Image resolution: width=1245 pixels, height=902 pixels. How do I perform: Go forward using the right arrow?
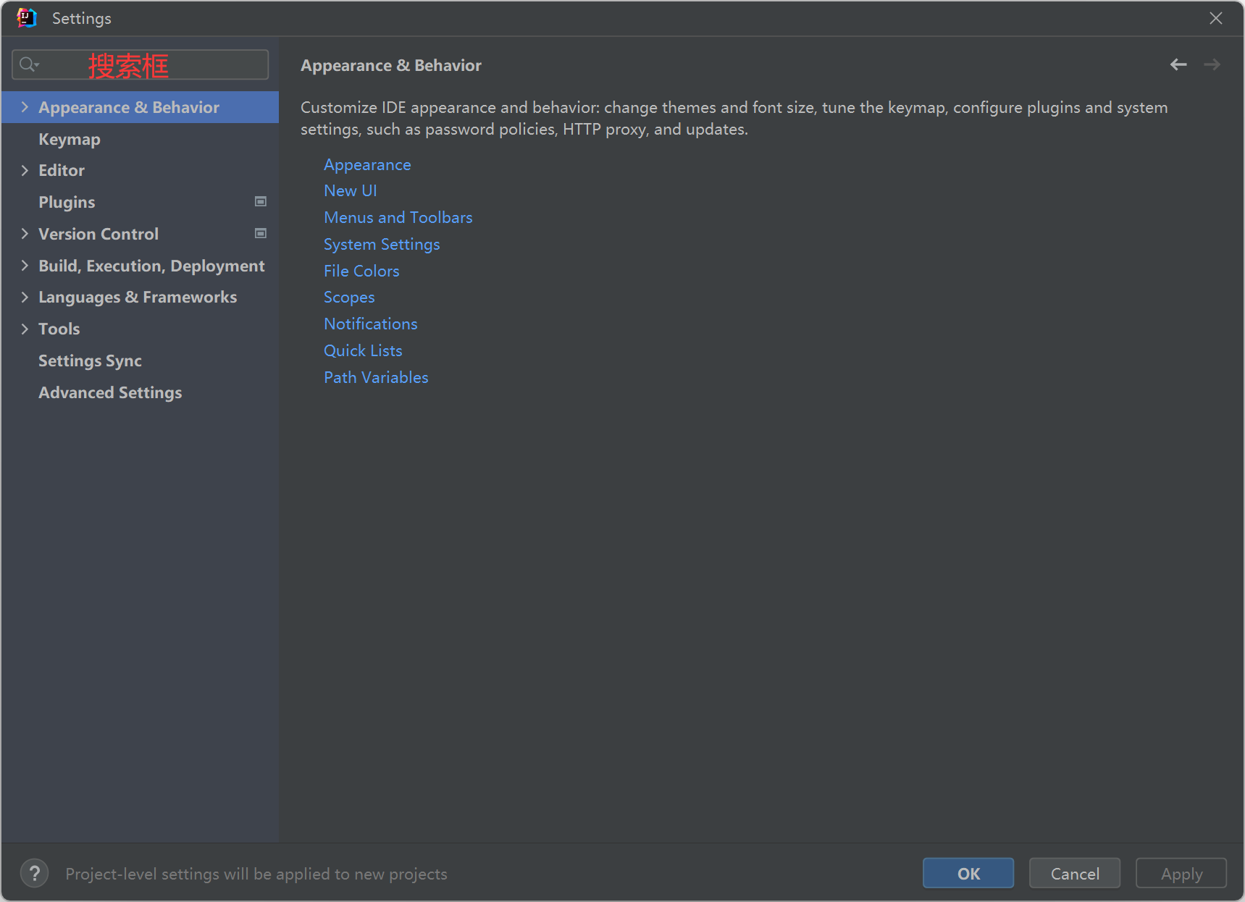[x=1212, y=65]
